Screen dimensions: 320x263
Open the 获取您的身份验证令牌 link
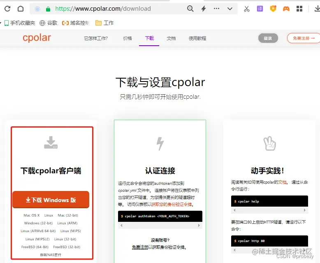(172, 205)
